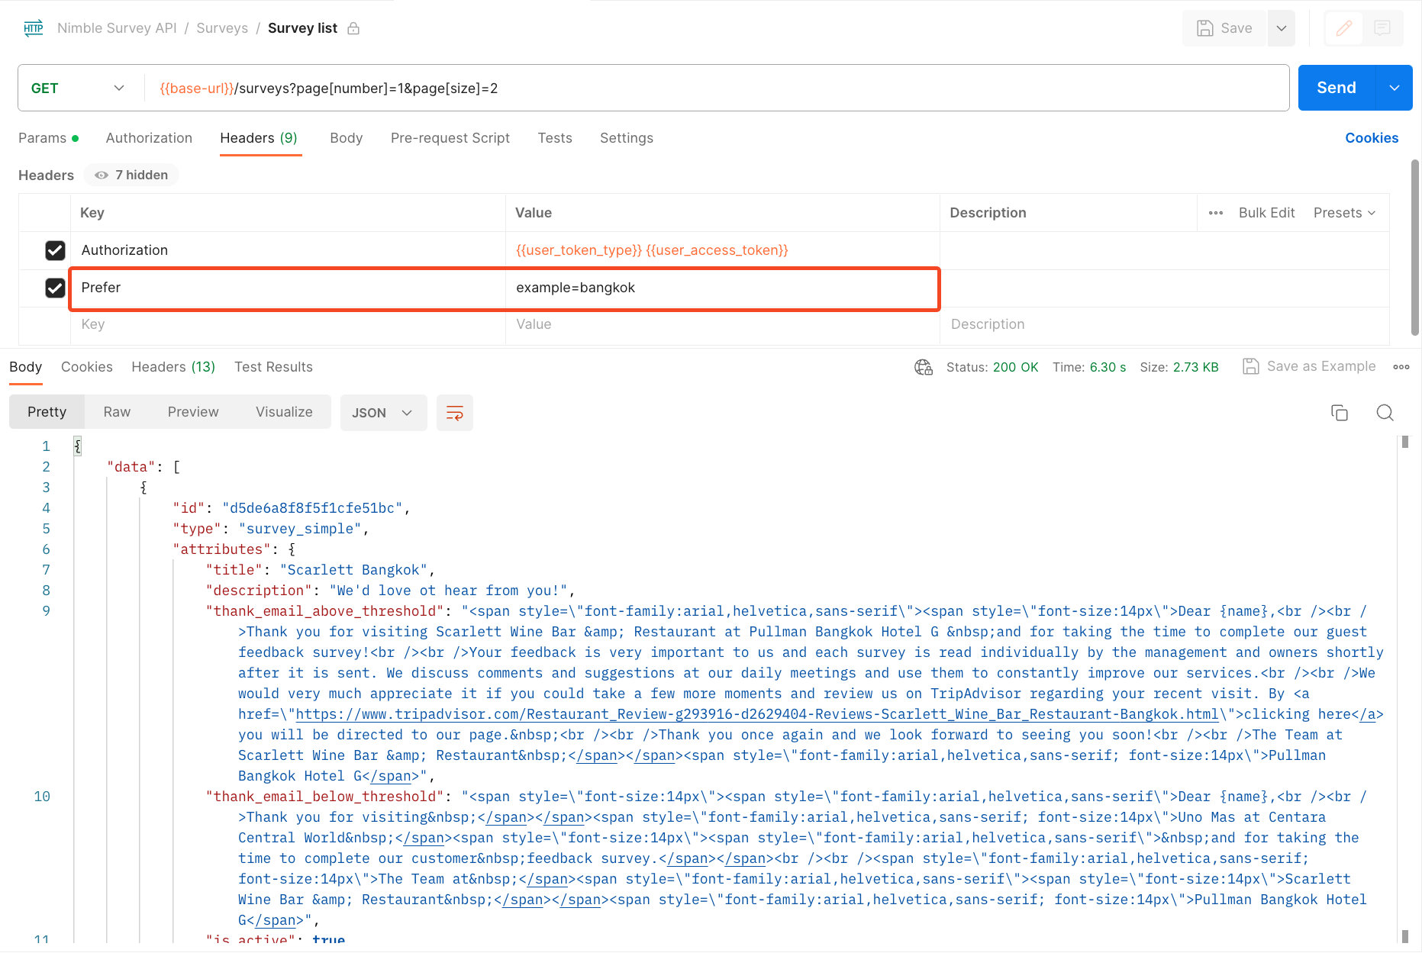
Task: Open search in response body
Action: (1385, 413)
